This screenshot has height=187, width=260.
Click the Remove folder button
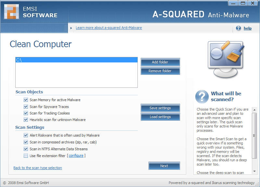[x=160, y=71]
